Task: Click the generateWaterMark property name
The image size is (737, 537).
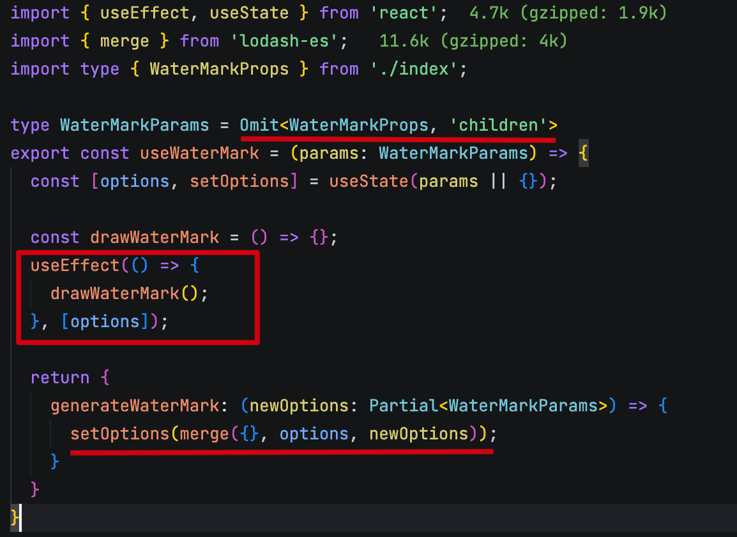Action: pyautogui.click(x=135, y=406)
